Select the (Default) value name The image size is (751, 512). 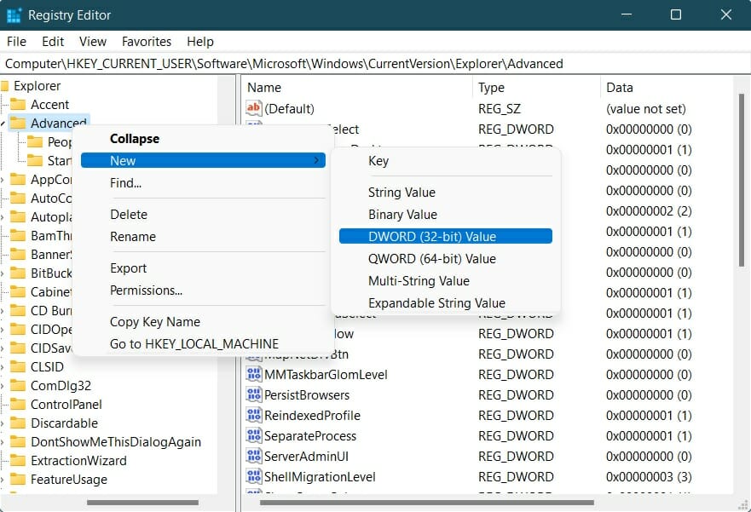pyautogui.click(x=289, y=109)
